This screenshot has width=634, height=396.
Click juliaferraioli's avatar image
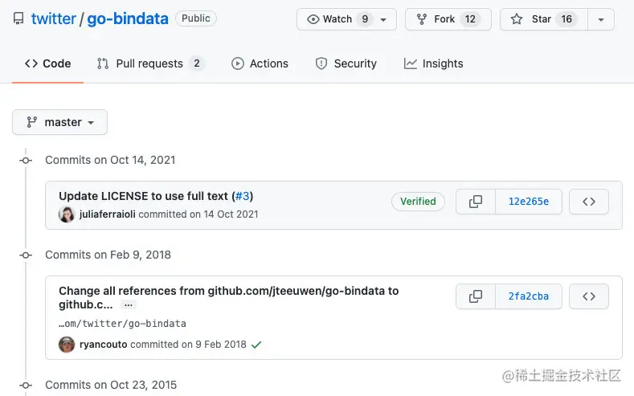tap(67, 214)
